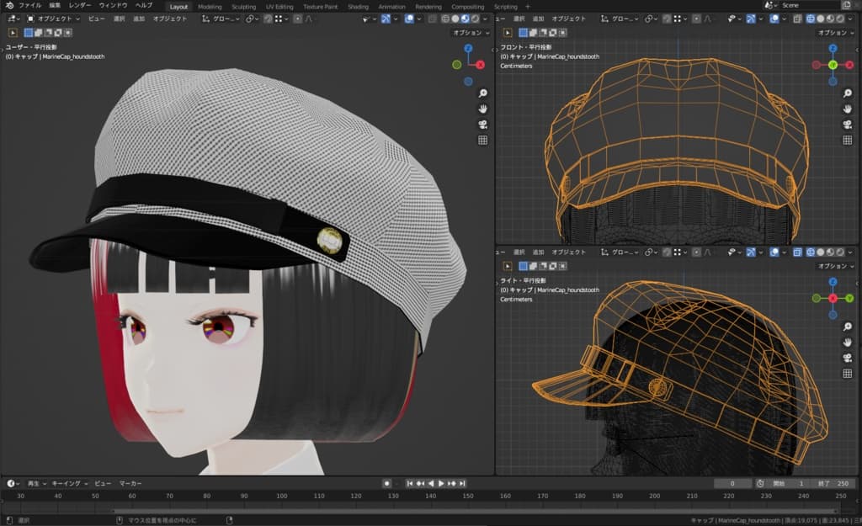
Task: Click the play animation button in timeline
Action: pyautogui.click(x=440, y=484)
